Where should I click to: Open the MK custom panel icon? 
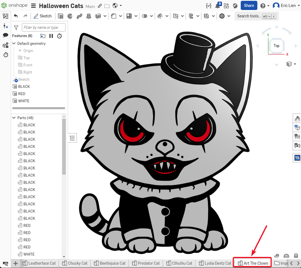[x=297, y=158]
